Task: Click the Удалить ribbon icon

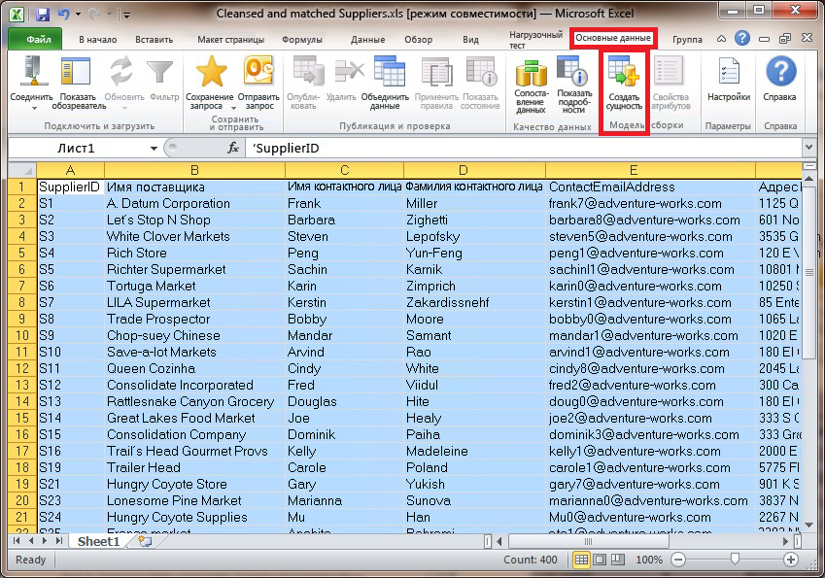Action: (349, 70)
